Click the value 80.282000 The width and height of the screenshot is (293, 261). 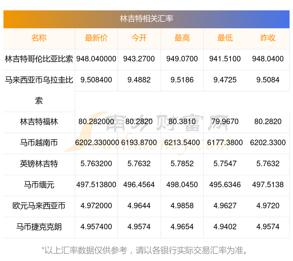pos(96,122)
